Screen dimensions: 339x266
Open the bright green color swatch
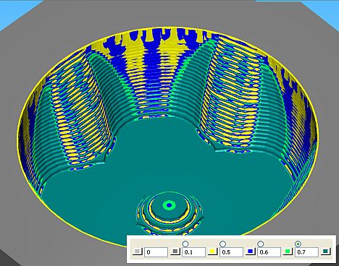pos(288,252)
